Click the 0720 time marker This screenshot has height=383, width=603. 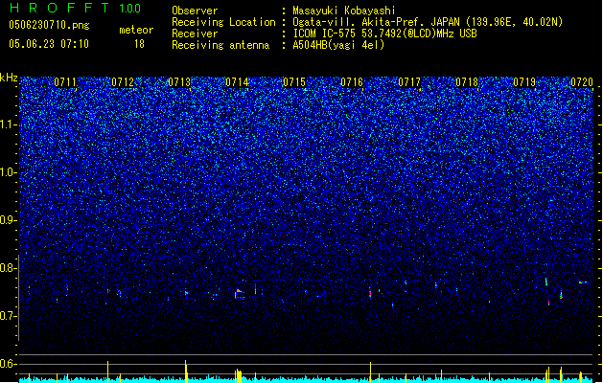tap(582, 82)
